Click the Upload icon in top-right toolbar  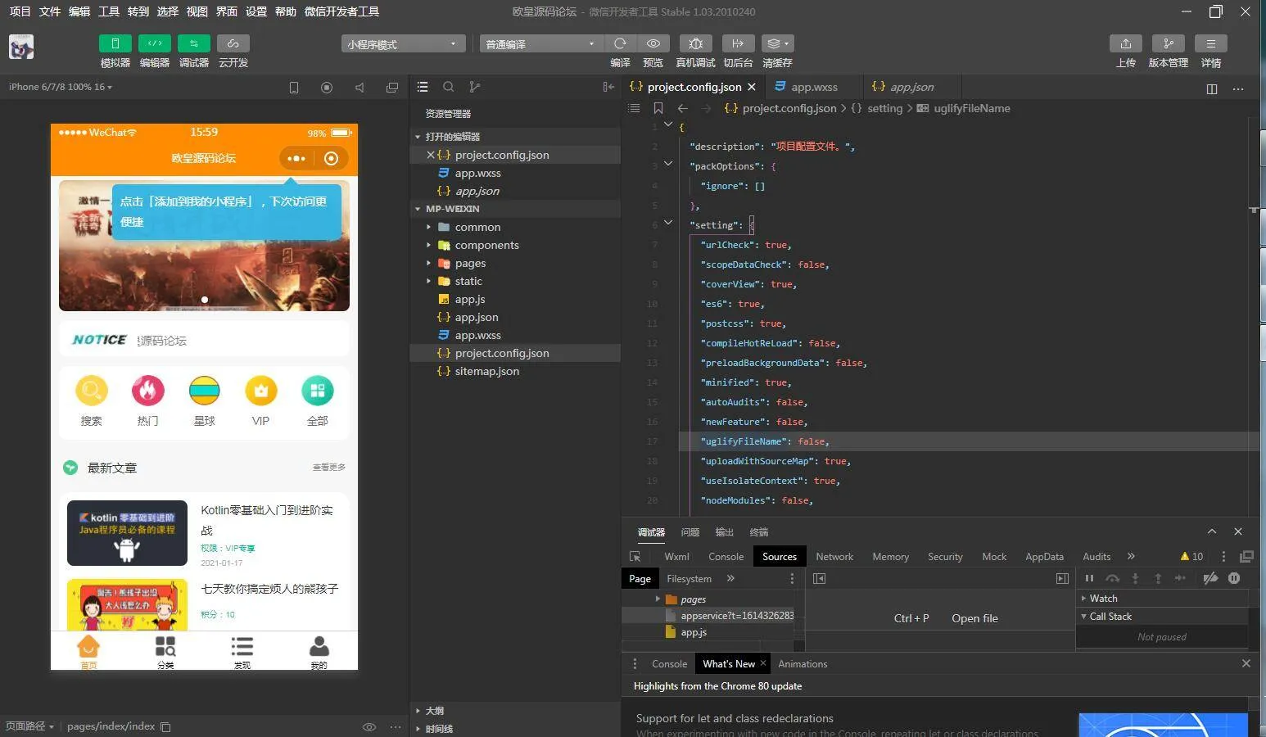coord(1125,43)
